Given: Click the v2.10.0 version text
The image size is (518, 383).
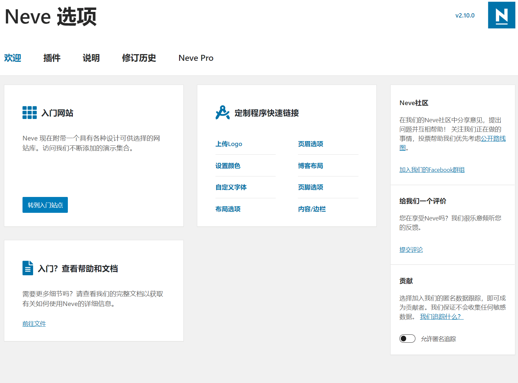Looking at the screenshot, I should (x=465, y=15).
